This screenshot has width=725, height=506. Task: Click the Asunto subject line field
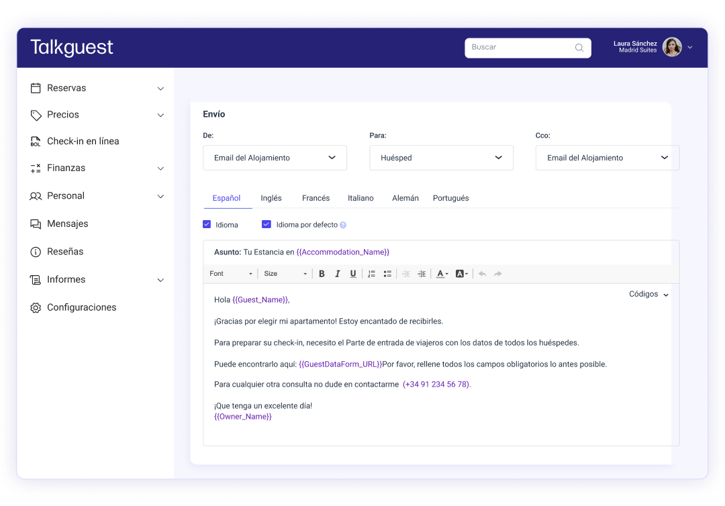(441, 252)
